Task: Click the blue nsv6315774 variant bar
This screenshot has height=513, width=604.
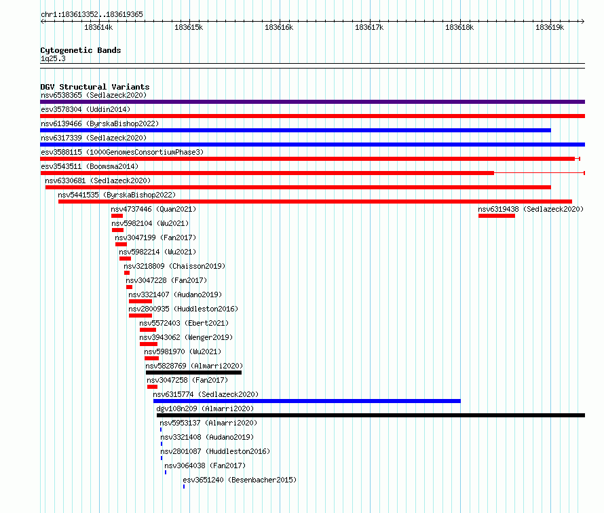Action: click(x=307, y=401)
